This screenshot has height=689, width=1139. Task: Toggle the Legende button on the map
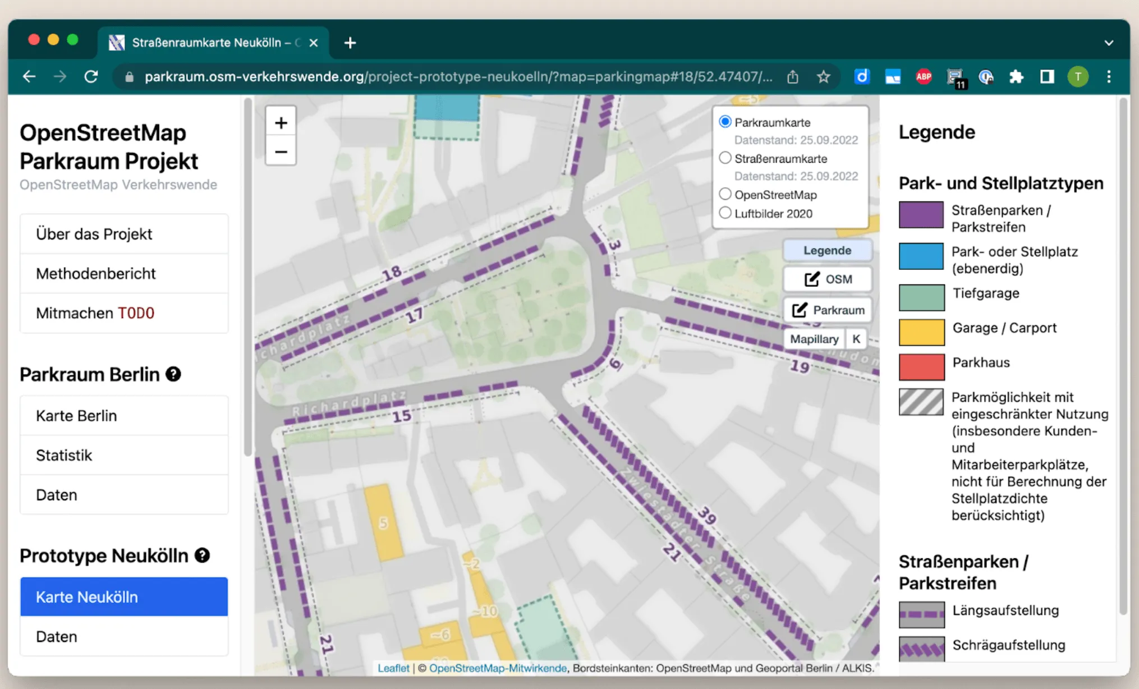828,250
